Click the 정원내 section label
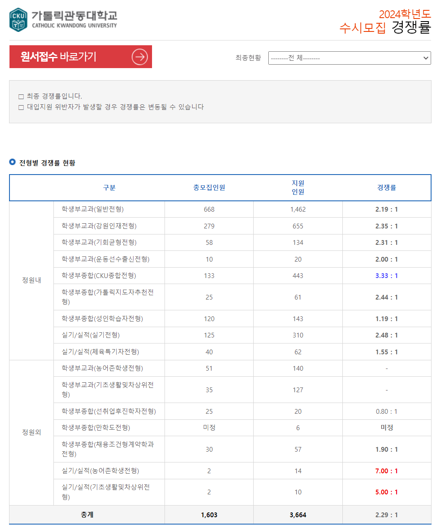This screenshot has height=531, width=441. pyautogui.click(x=31, y=280)
